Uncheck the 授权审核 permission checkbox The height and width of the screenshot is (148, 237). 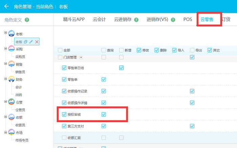click(64, 115)
